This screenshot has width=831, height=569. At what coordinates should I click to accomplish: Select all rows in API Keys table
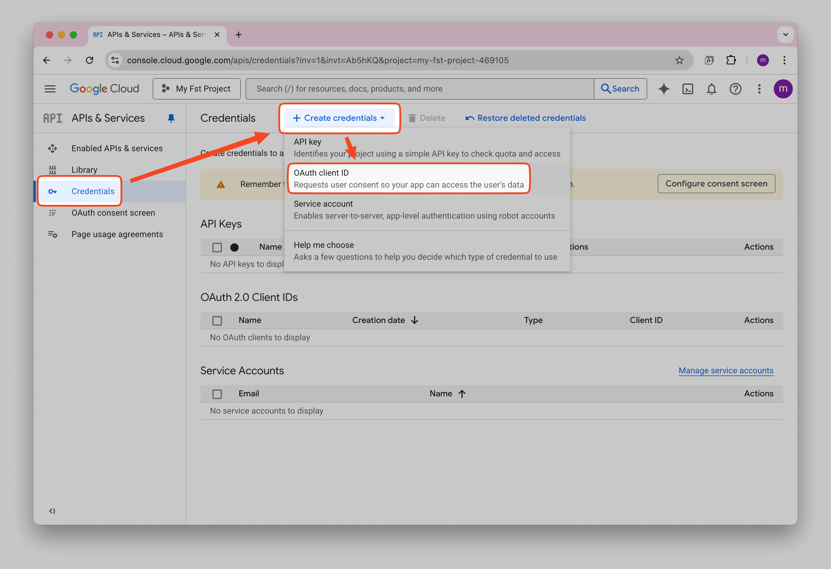click(x=217, y=247)
